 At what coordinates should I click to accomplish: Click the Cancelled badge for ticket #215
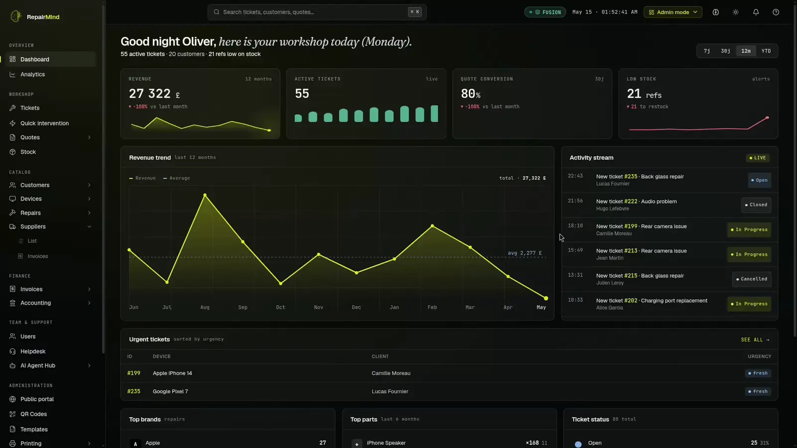click(x=752, y=279)
